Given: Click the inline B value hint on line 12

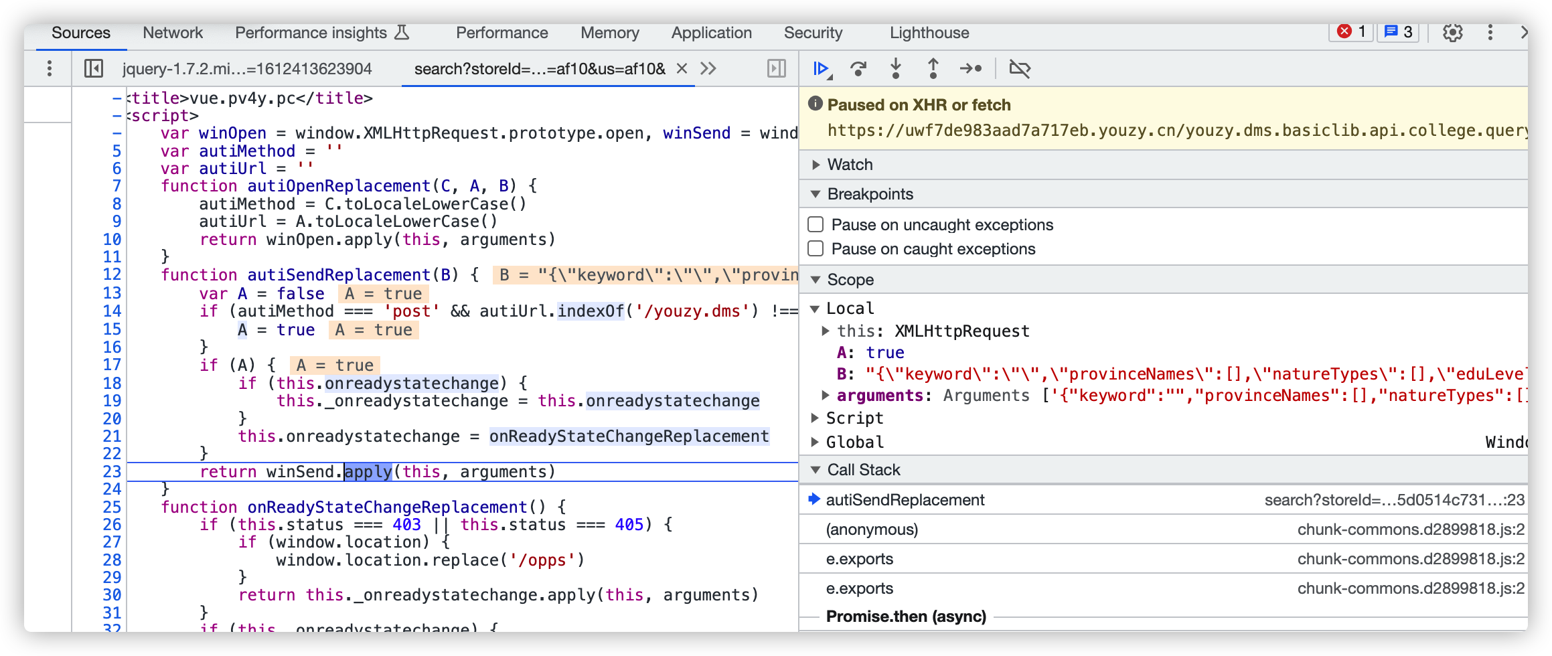Looking at the screenshot, I should click(x=646, y=275).
